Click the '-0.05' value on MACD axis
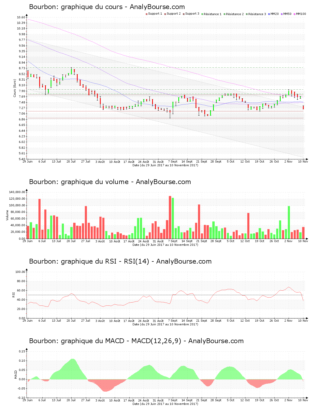This screenshot has height=411, width=318. 22,388
